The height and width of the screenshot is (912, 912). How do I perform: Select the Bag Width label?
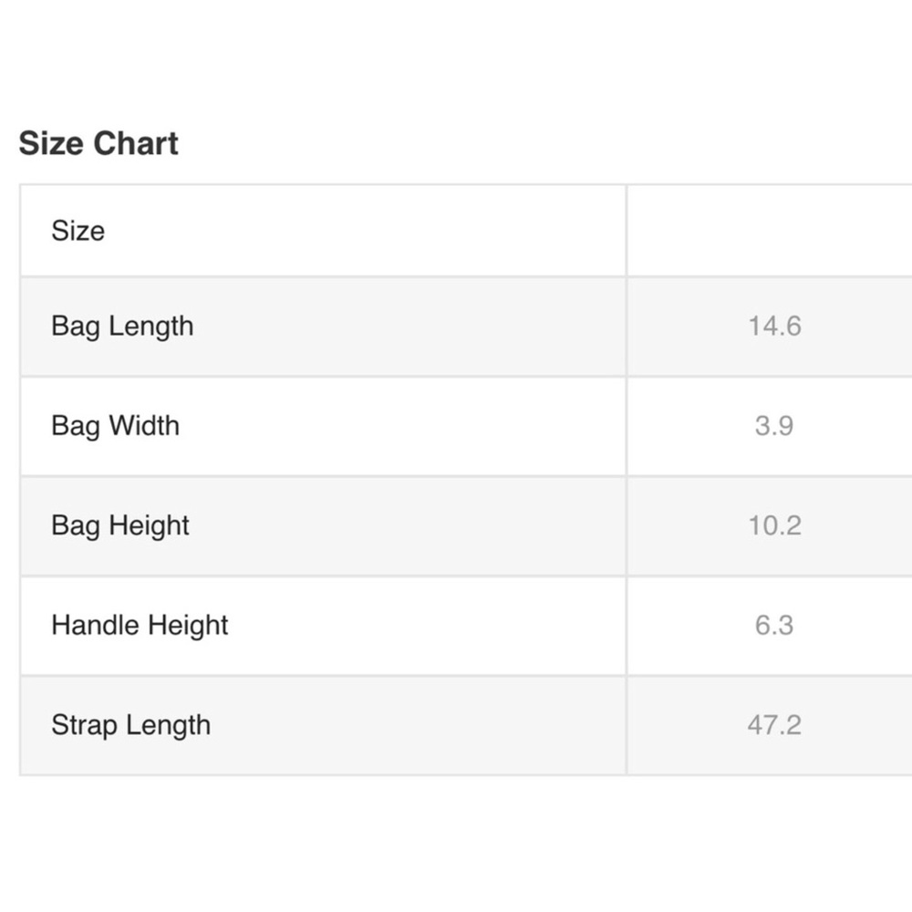(115, 426)
